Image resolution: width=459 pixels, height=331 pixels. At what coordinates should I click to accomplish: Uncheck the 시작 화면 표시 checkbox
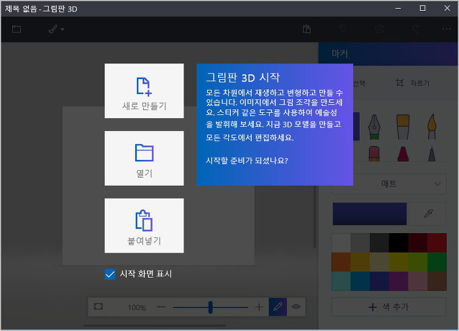[x=110, y=274]
